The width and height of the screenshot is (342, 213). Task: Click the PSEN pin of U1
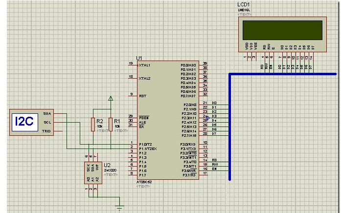pos(144,118)
